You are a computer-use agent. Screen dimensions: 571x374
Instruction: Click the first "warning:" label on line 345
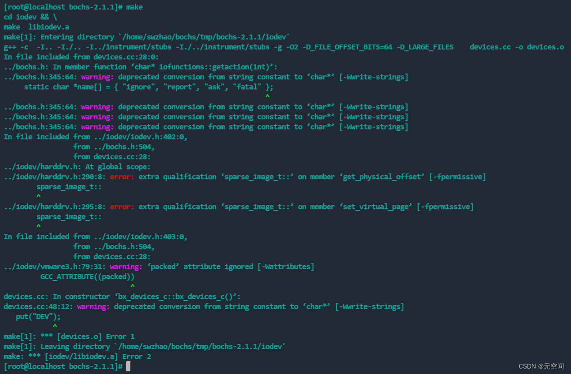point(96,77)
